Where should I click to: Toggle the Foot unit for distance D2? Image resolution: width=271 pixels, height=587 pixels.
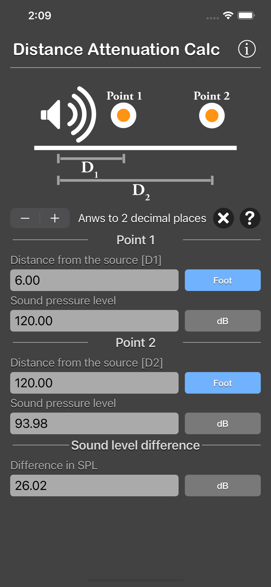coord(223,383)
